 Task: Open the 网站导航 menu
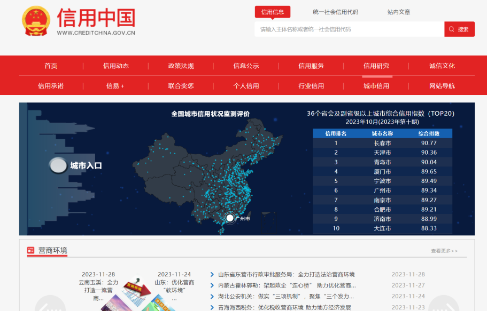click(442, 86)
